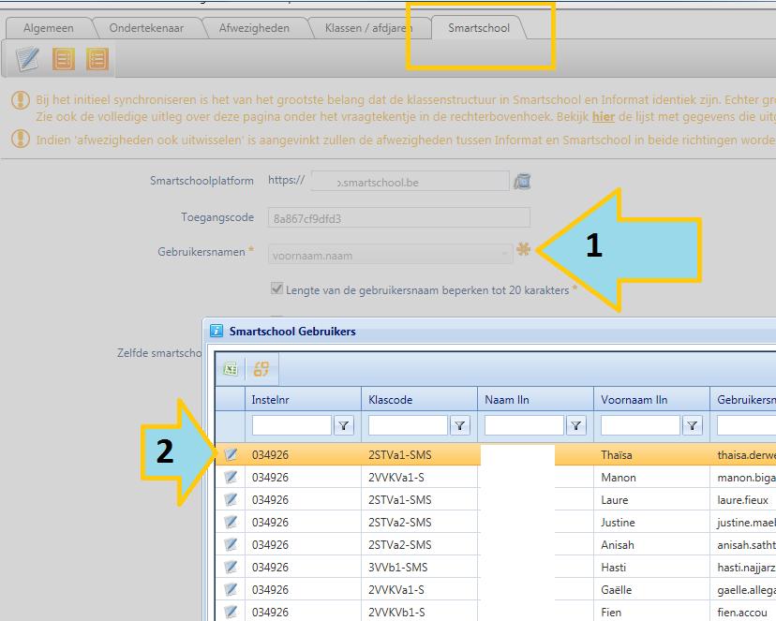The image size is (776, 621).
Task: Click the Voornaam lln filter text box
Action: pos(640,425)
